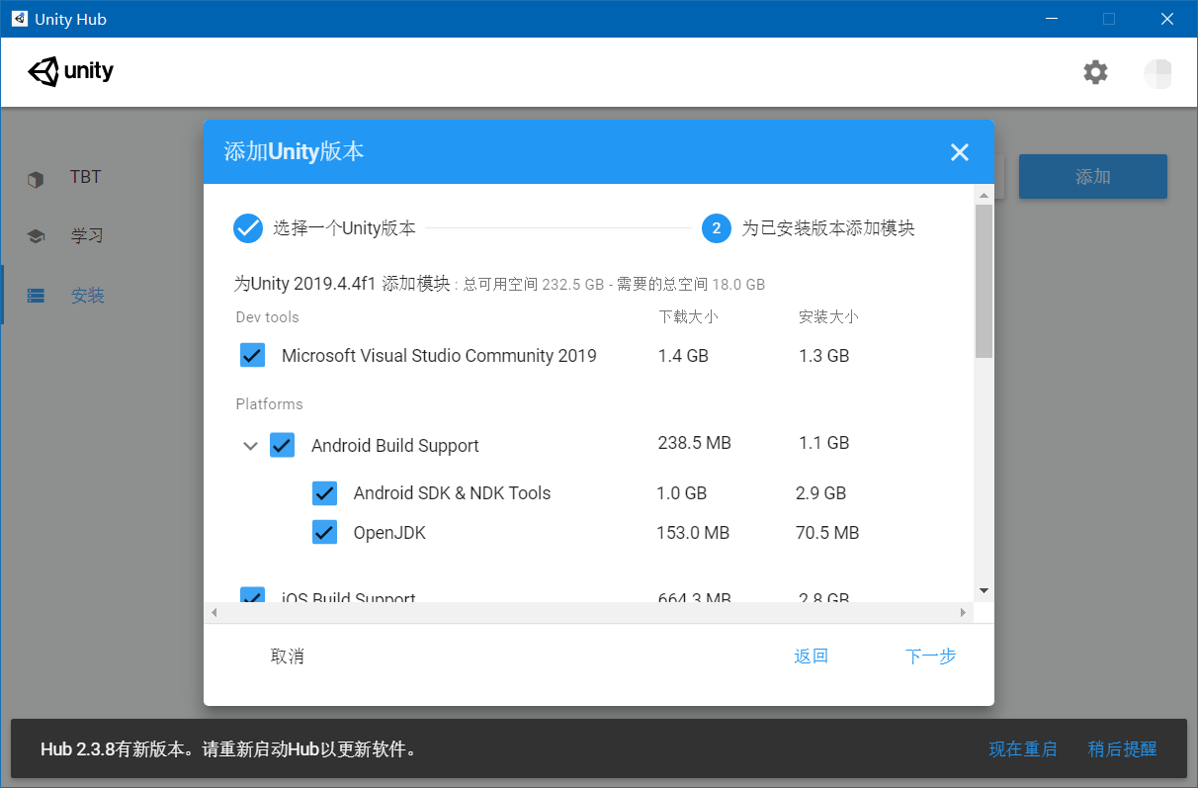Click the TBT cube icon in sidebar
The height and width of the screenshot is (788, 1198).
pos(36,179)
